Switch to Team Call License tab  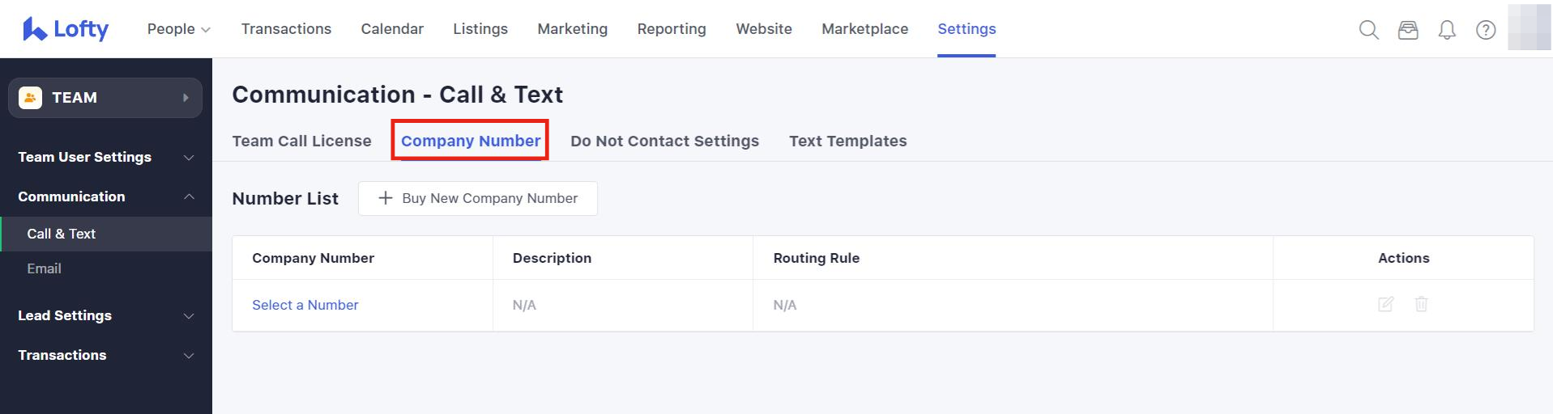[301, 141]
